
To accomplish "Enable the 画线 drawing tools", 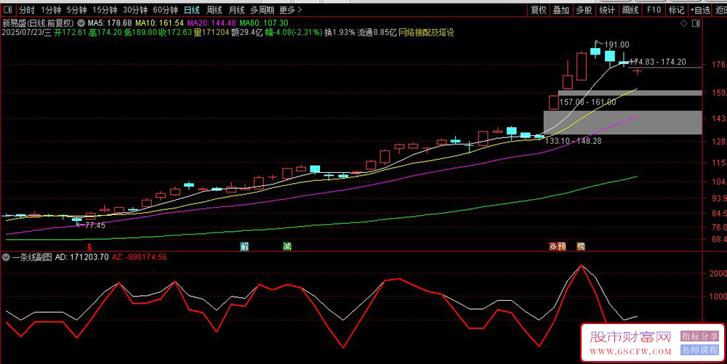I will [x=630, y=9].
